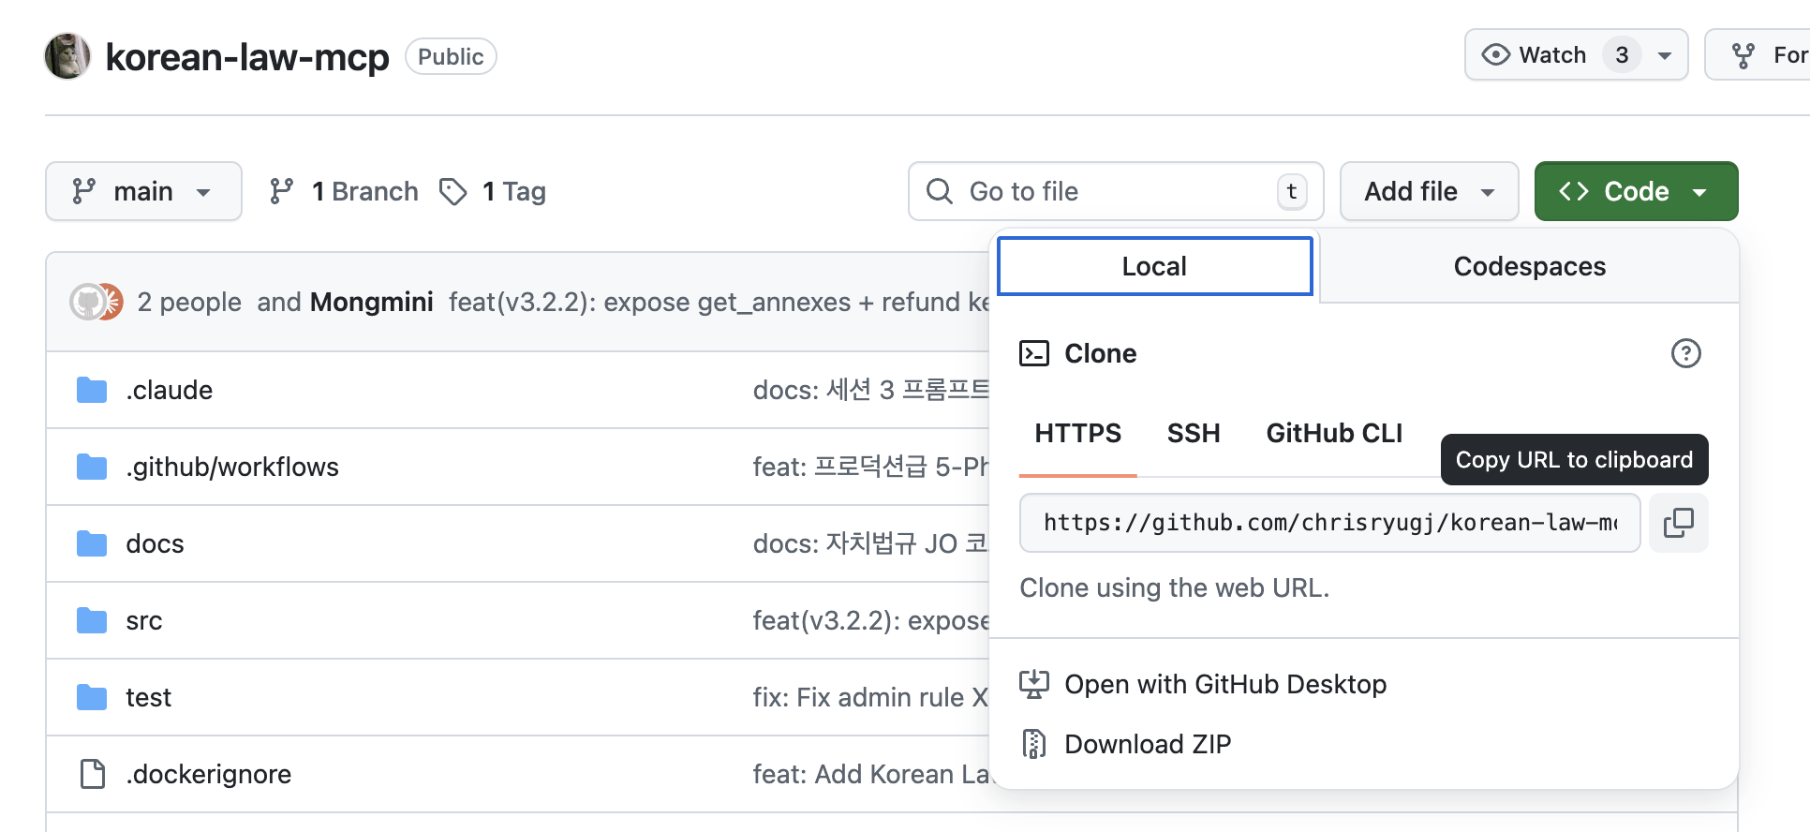Open the src row commit message

[871, 620]
